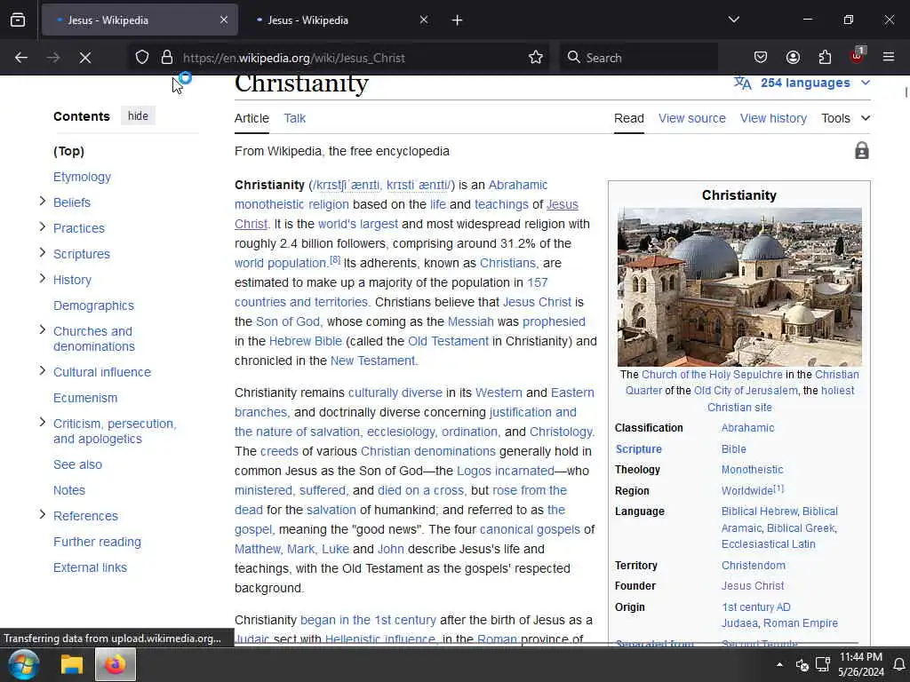Expand the Beliefs contents section
This screenshot has width=910, height=682.
click(43, 202)
